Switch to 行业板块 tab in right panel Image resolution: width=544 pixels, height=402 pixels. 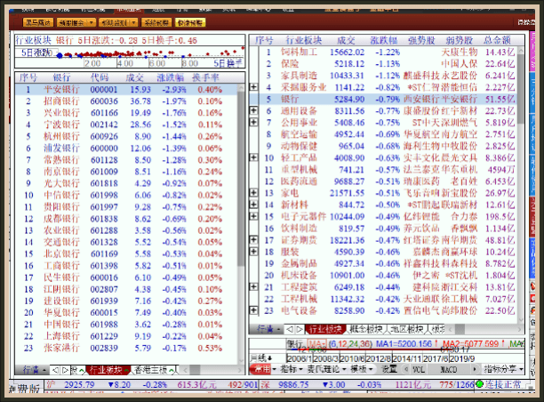point(325,329)
